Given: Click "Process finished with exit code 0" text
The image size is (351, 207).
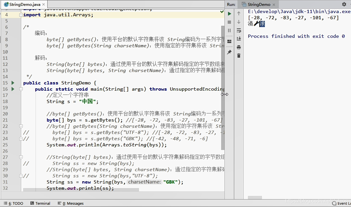Looking at the screenshot, I should pyautogui.click(x=297, y=36).
